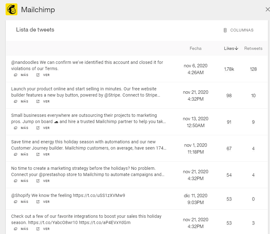Click MÁS icon on @prestashop tweet
The height and width of the screenshot is (234, 270).
tap(16, 181)
